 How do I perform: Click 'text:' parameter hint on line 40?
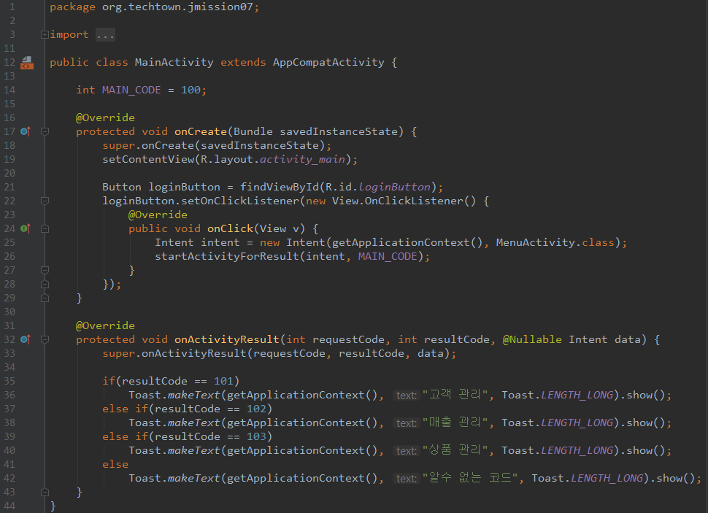(406, 451)
